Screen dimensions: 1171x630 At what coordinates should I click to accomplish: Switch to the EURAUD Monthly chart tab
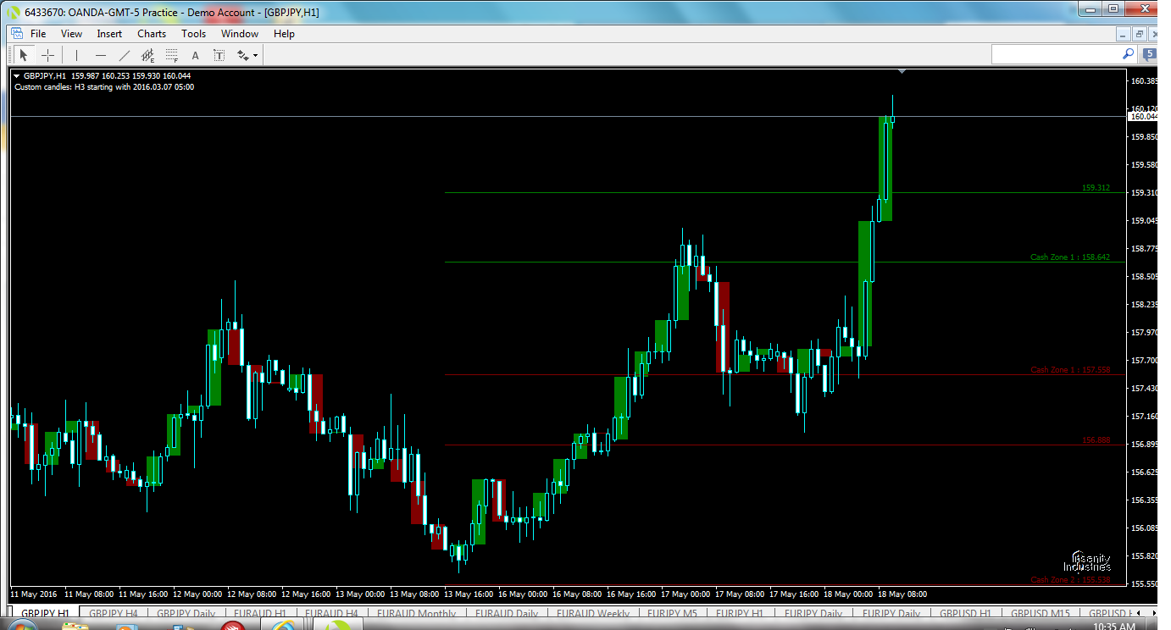click(x=416, y=613)
